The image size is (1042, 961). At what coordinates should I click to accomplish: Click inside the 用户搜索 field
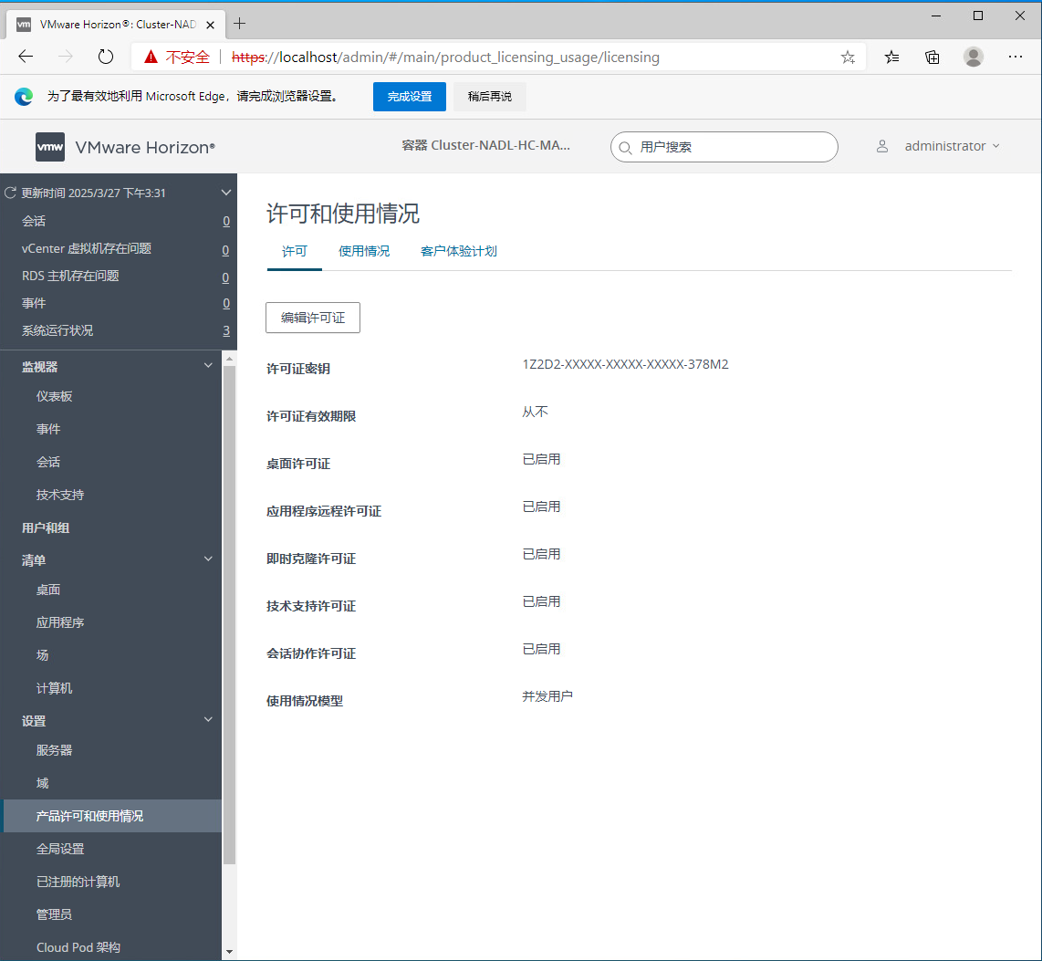tap(724, 147)
